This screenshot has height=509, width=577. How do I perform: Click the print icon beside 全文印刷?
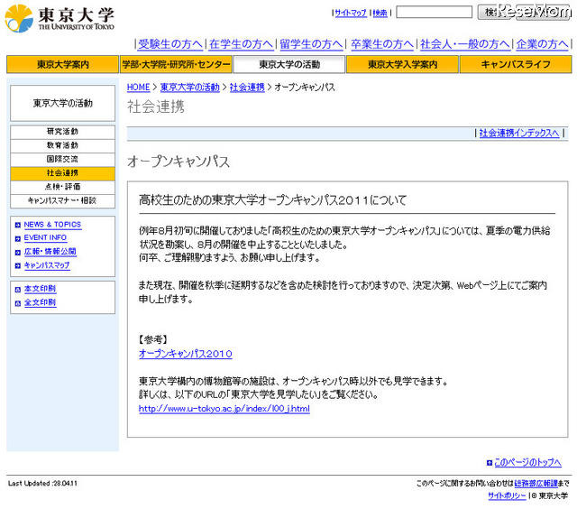(x=18, y=303)
